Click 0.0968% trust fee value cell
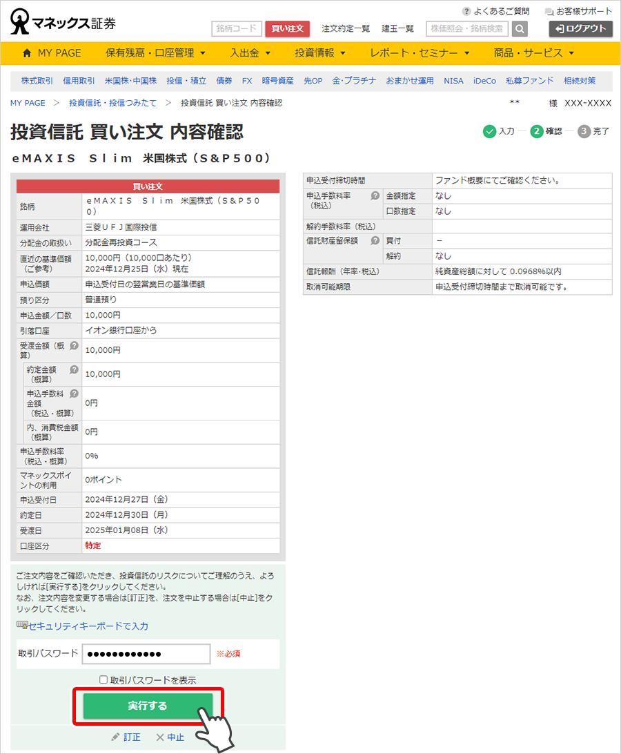621x754 pixels. tap(522, 271)
